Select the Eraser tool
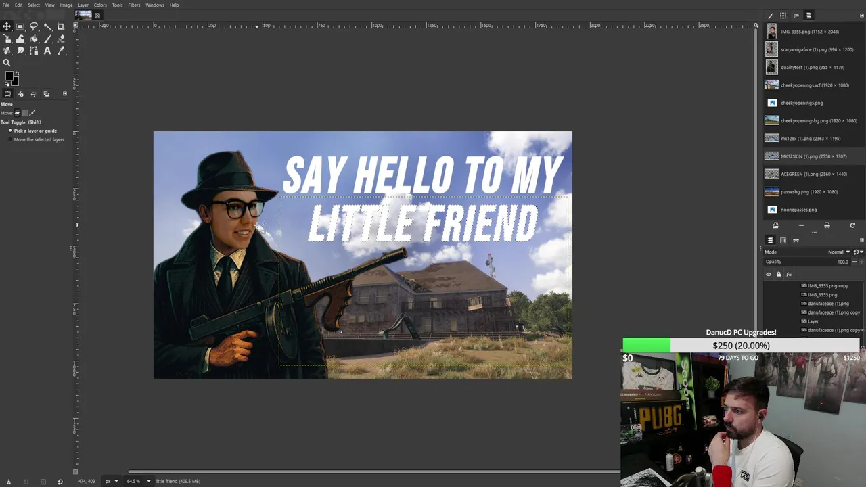Screen dimensions: 866x487 (61, 39)
